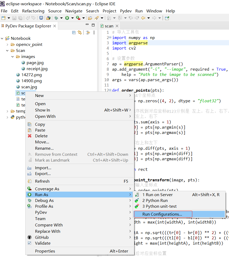Click the green Run toolbar button
229x257 pixels.
67,18
